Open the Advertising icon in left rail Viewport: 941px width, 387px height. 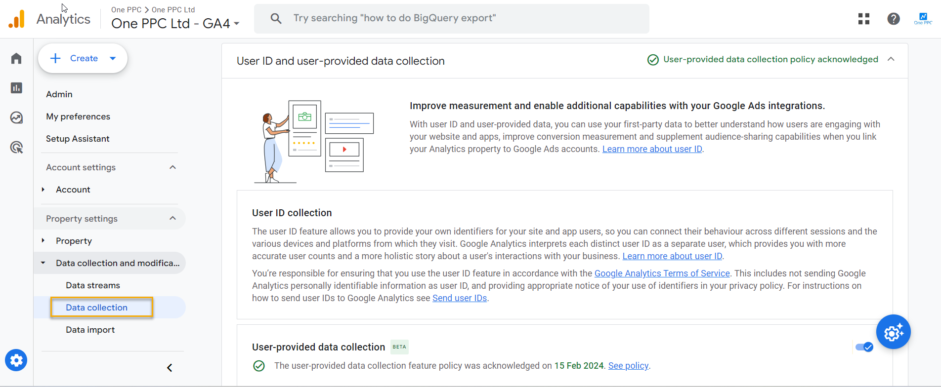click(16, 147)
